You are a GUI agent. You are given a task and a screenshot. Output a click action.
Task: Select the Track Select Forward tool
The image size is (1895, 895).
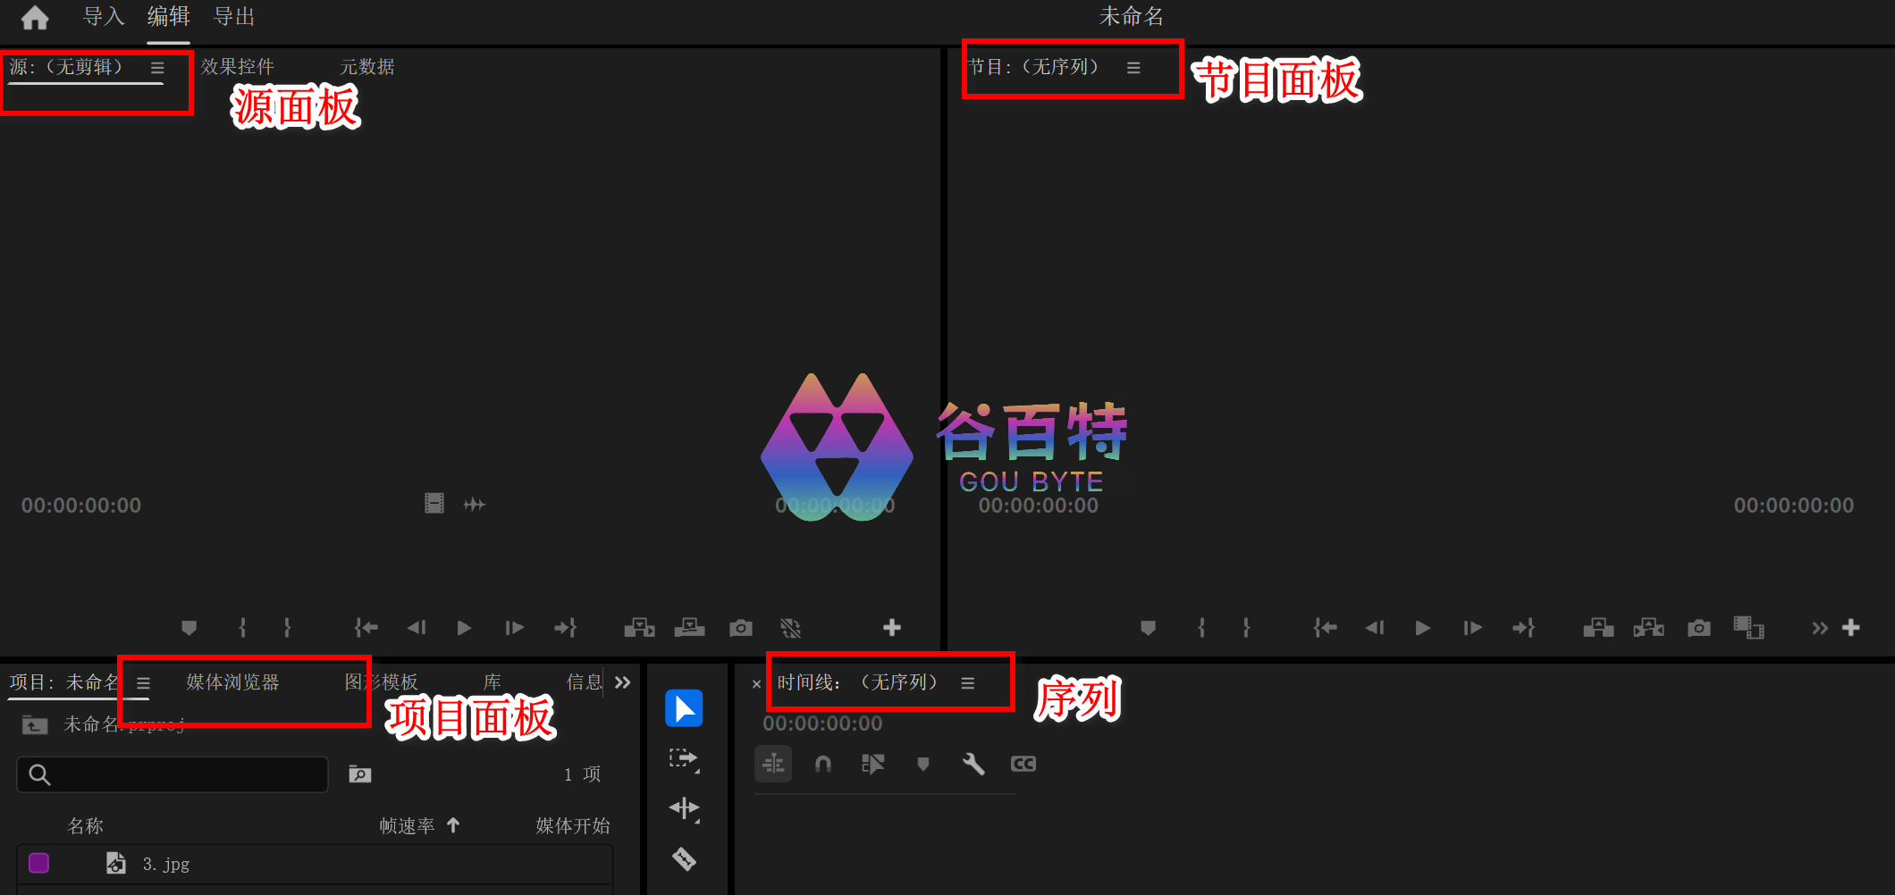click(684, 759)
